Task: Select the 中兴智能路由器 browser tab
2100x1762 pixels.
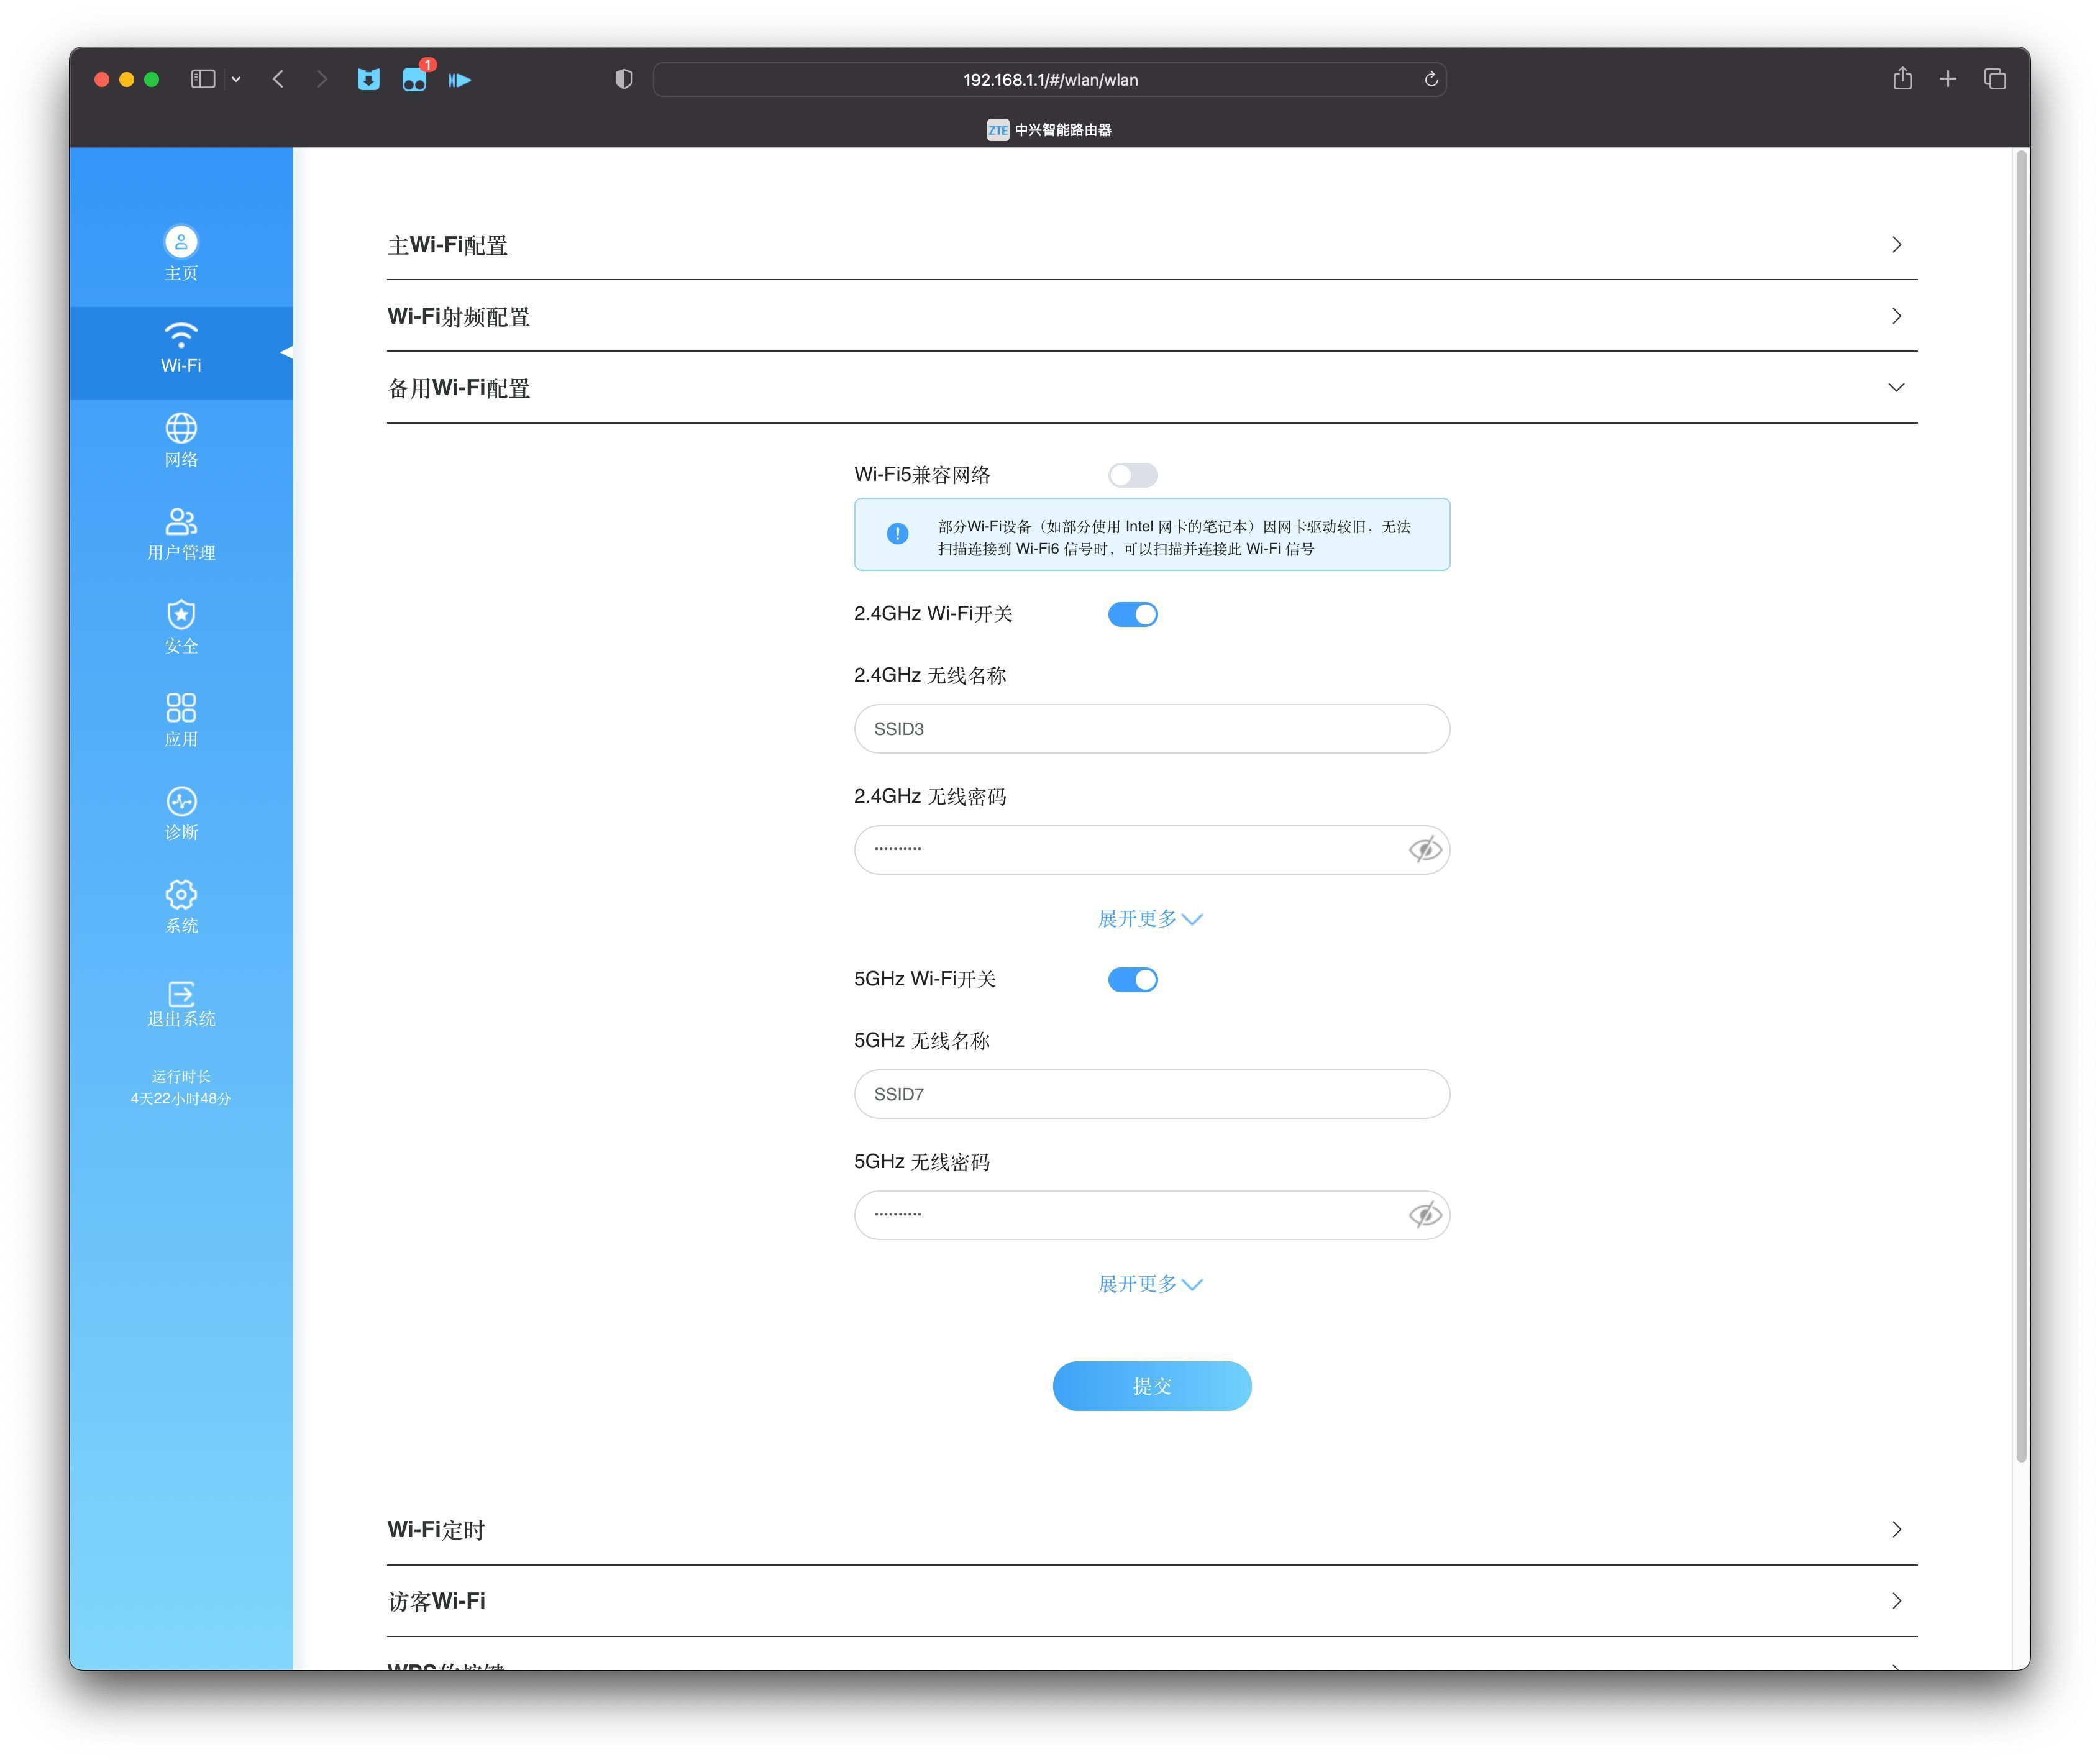Action: coord(1049,130)
